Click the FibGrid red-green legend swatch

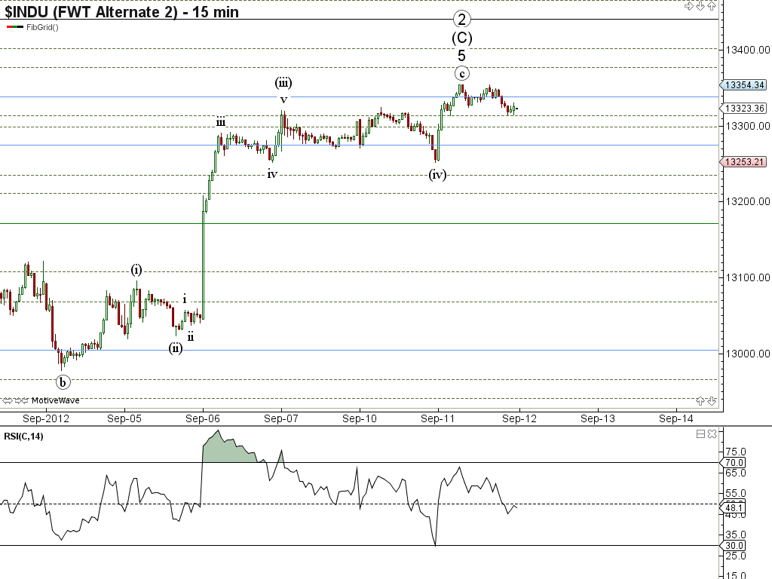point(15,27)
